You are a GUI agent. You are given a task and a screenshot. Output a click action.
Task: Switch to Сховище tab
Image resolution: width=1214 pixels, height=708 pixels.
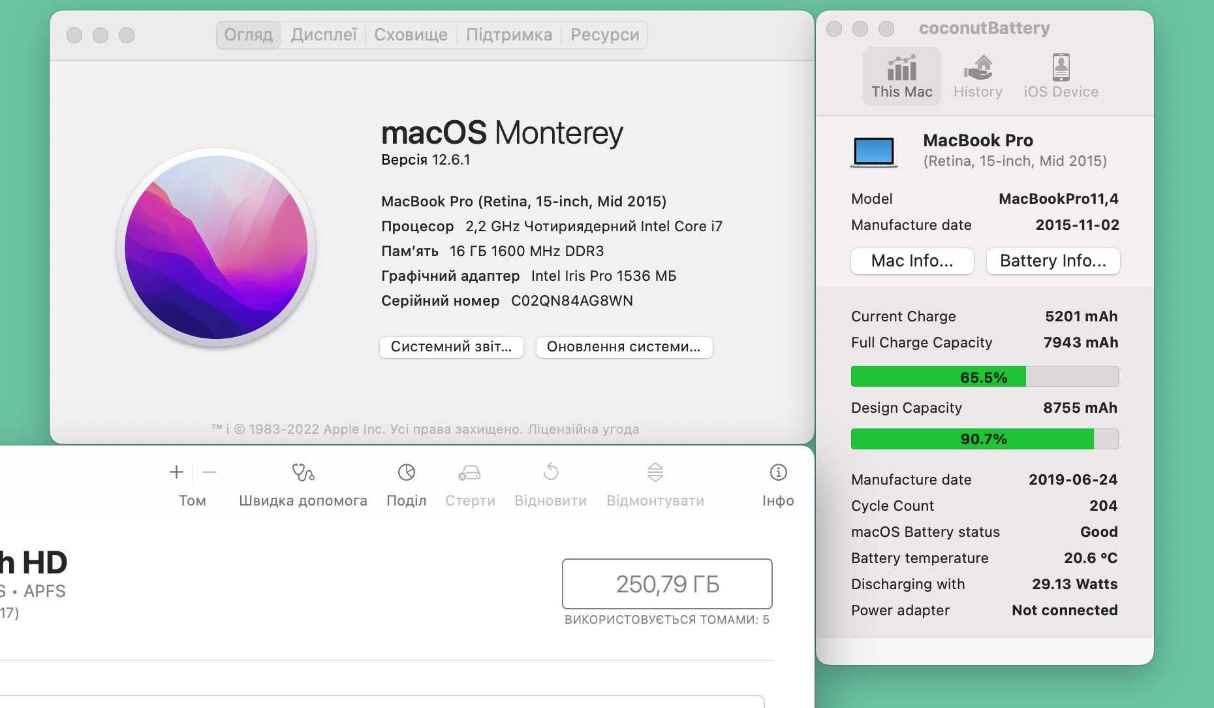[411, 35]
